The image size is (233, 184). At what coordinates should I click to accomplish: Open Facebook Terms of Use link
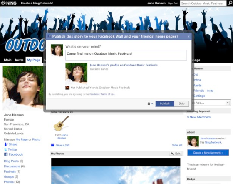(102, 94)
